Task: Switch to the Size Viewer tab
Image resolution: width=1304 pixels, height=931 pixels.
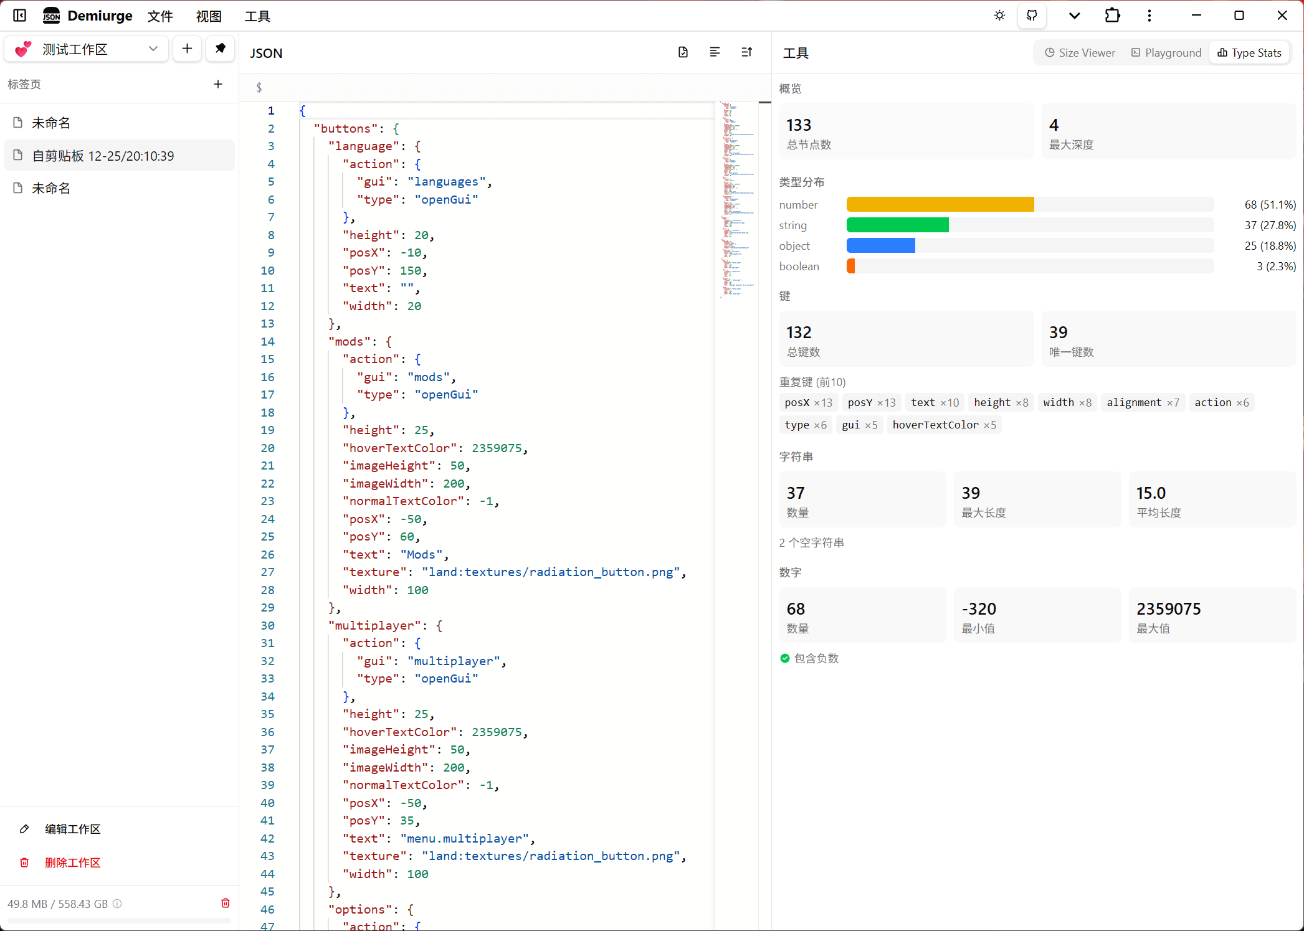Action: 1080,53
